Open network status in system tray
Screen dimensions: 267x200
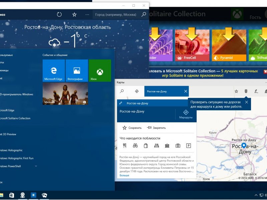tap(261, 195)
